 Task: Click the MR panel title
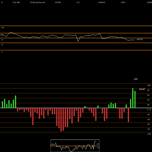(x=136, y=79)
